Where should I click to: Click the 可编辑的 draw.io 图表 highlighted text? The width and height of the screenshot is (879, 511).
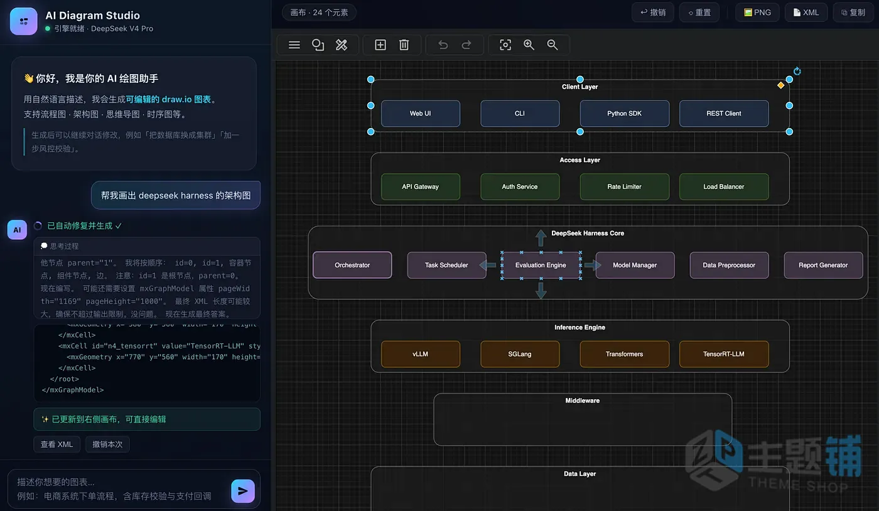coord(168,99)
